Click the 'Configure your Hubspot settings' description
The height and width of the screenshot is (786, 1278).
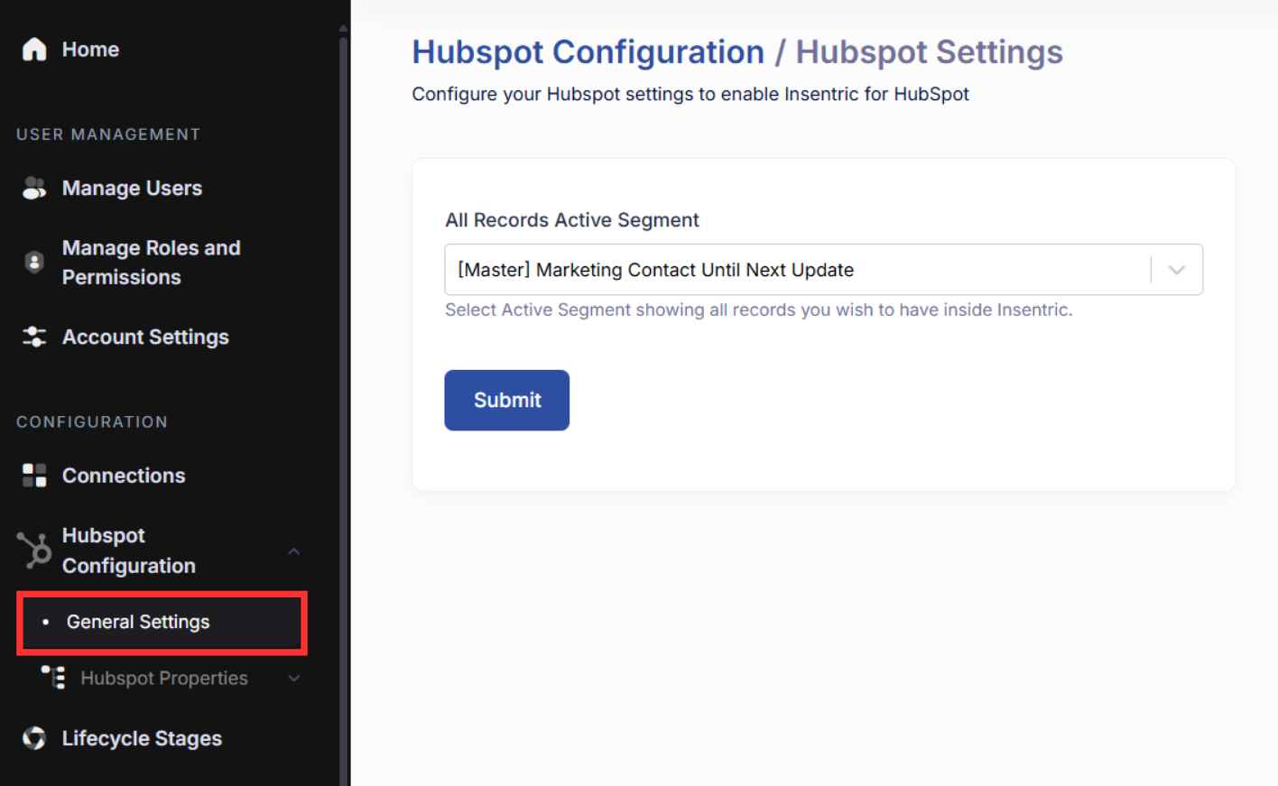click(x=690, y=94)
